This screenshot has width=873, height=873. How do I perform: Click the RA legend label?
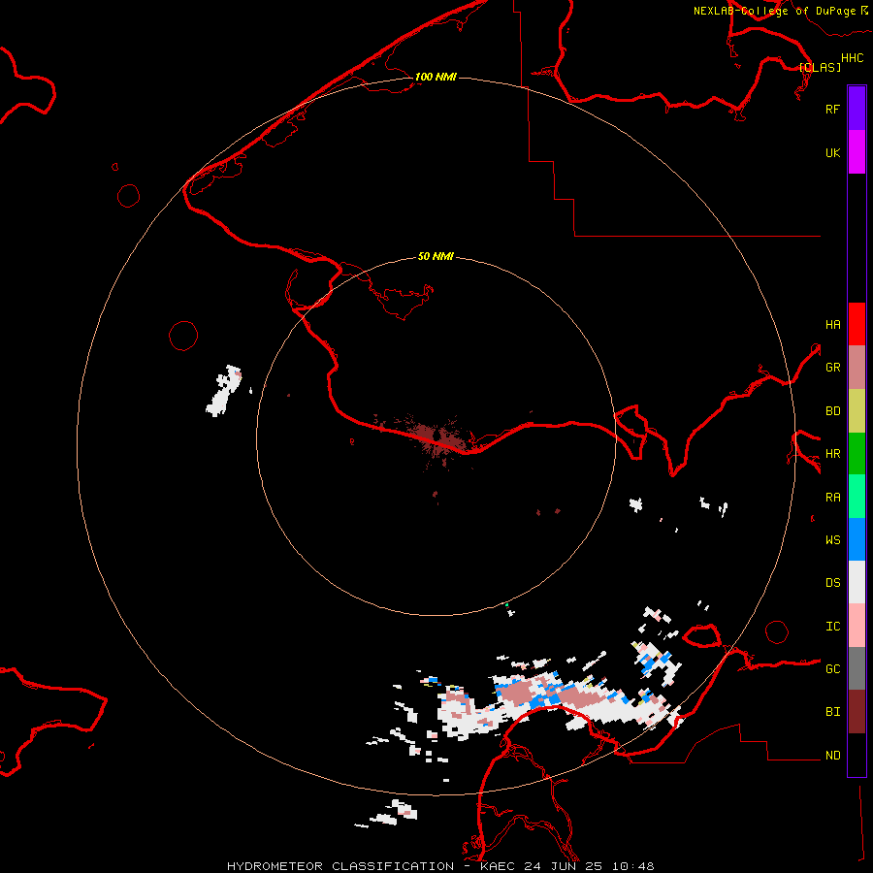pos(832,498)
